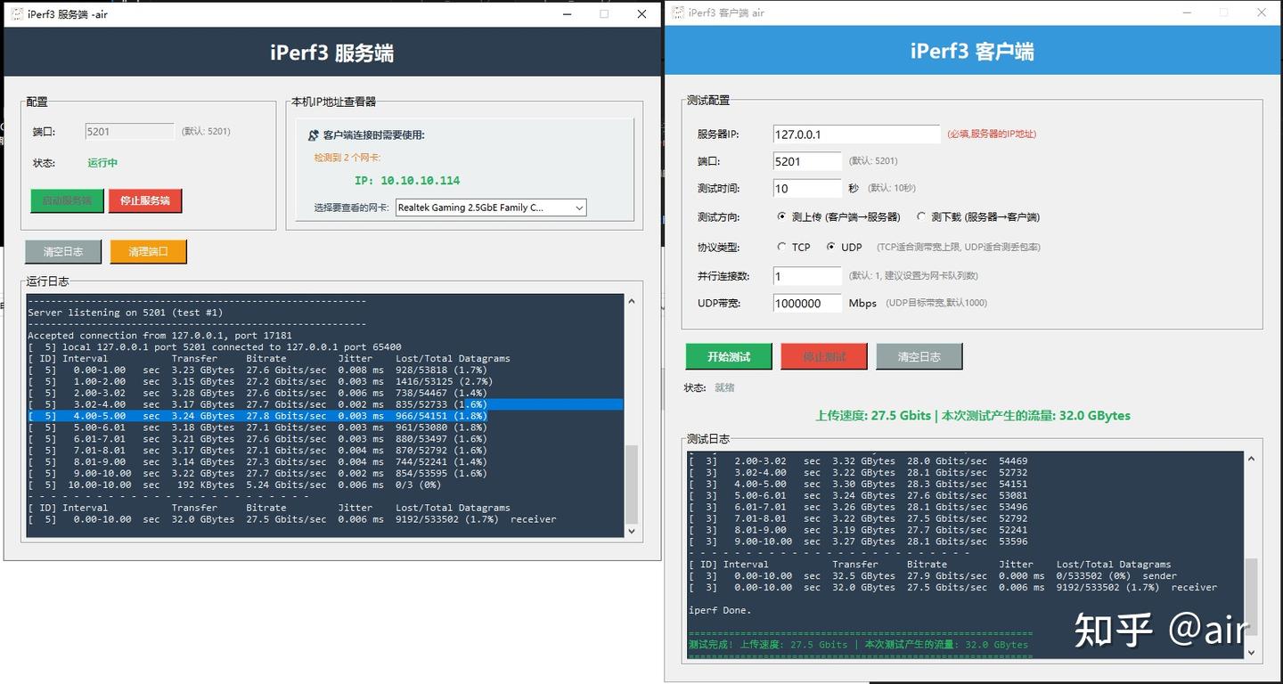Click 服务器IP field 127.0.0.1
This screenshot has height=684, width=1283.
856,134
